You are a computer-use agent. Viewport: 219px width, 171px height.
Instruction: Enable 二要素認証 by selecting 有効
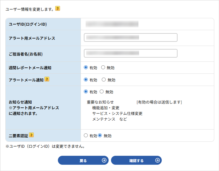(86, 135)
